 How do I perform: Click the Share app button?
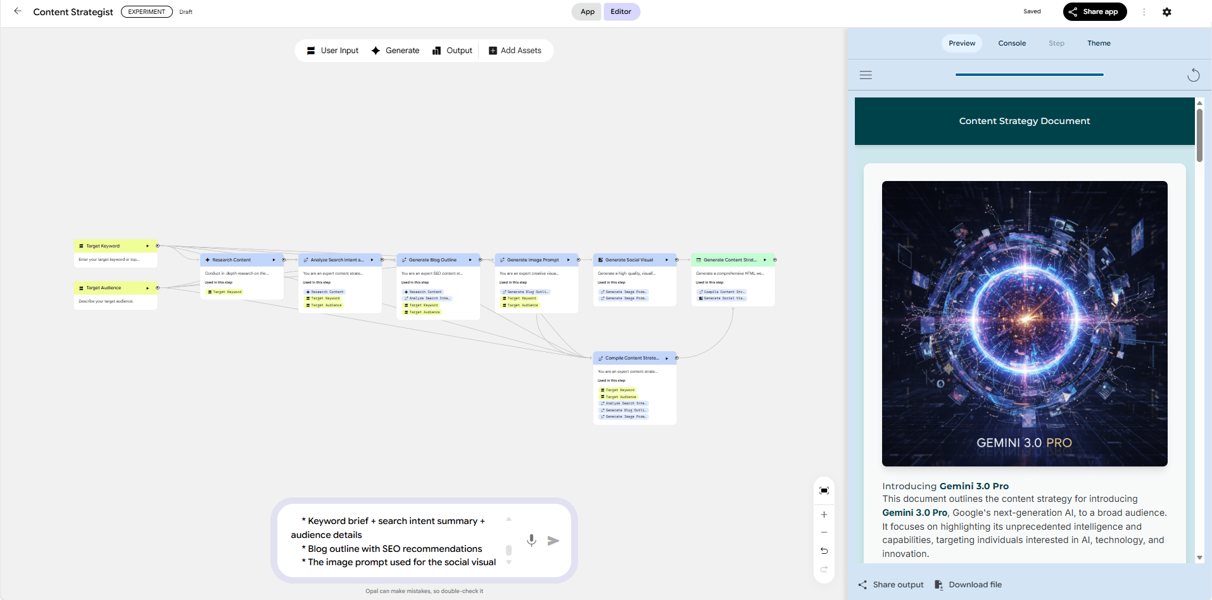(x=1095, y=12)
